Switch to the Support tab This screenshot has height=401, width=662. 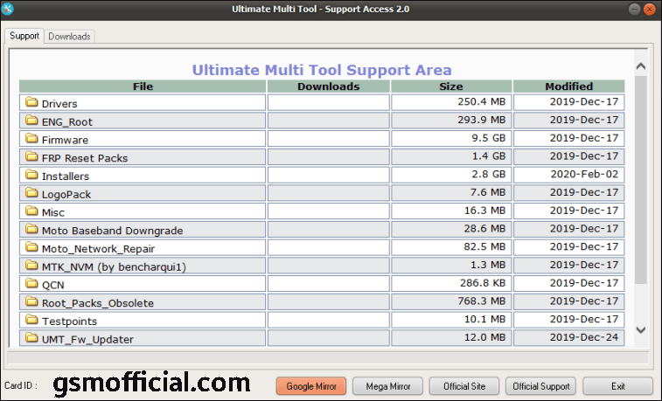coord(24,36)
